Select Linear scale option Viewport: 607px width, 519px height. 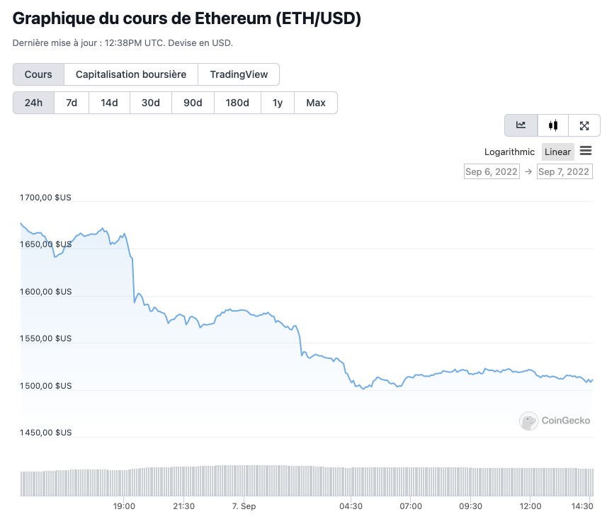557,152
